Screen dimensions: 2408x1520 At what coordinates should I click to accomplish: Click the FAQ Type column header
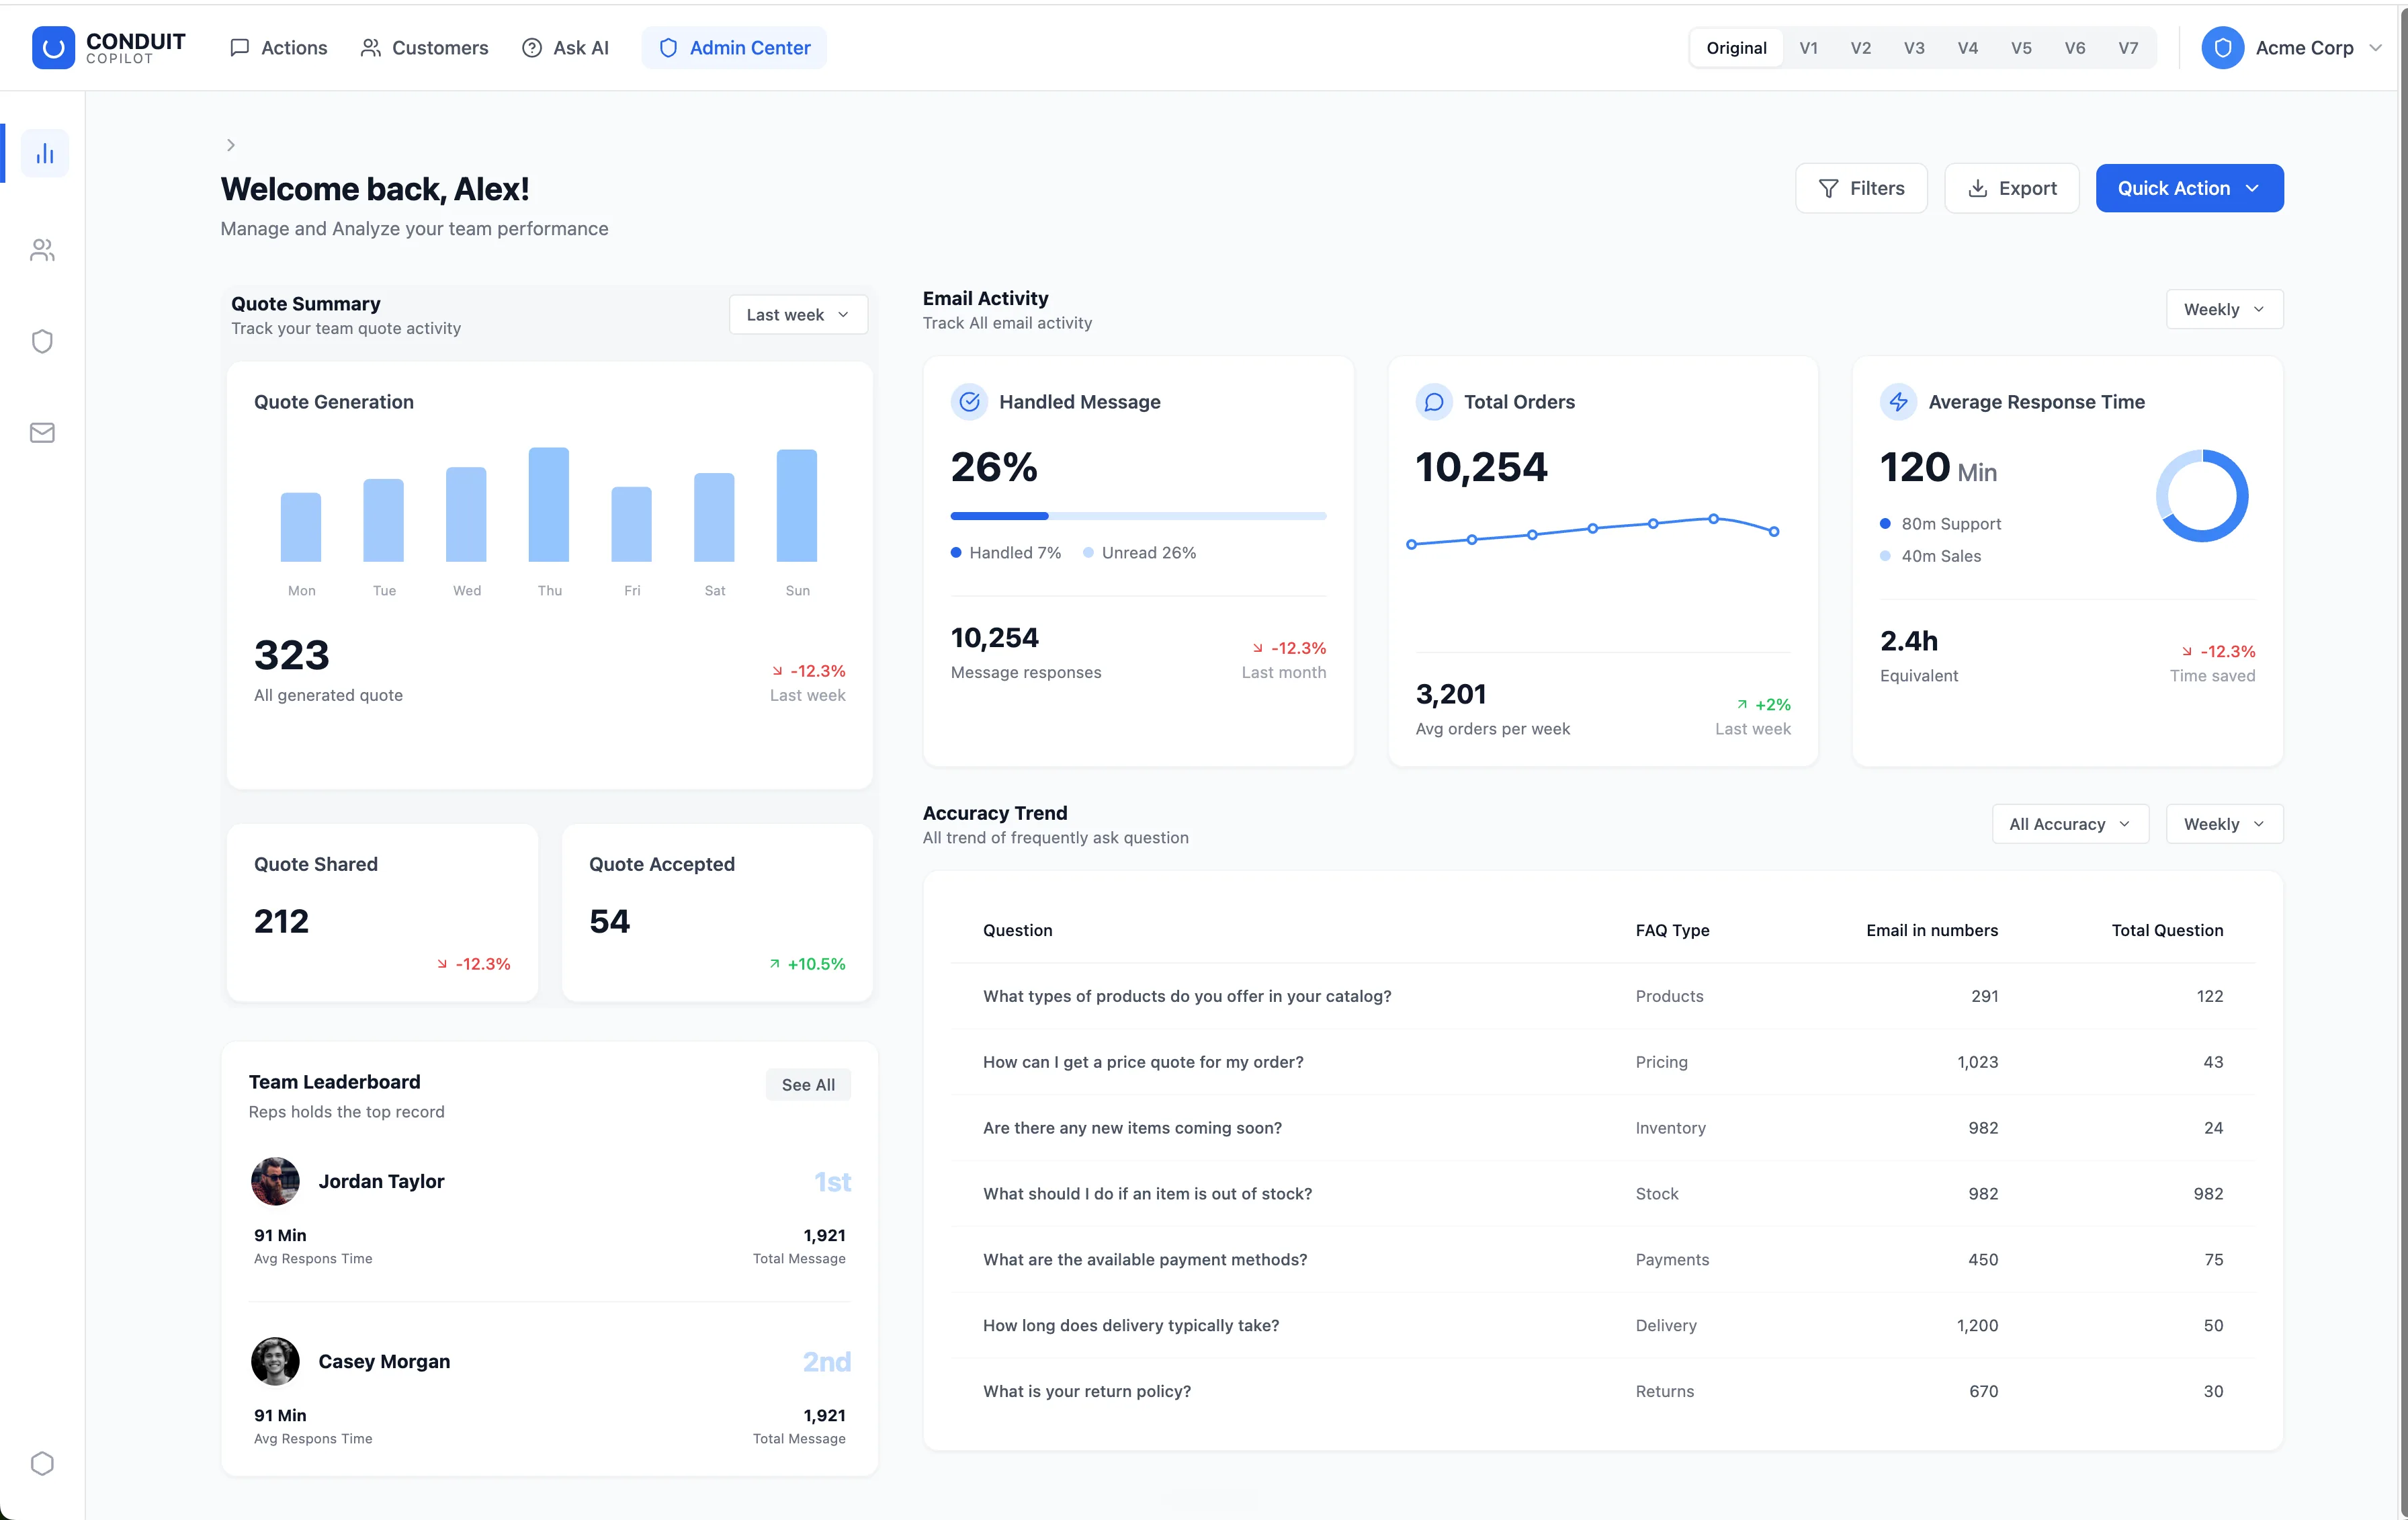pyautogui.click(x=1672, y=930)
